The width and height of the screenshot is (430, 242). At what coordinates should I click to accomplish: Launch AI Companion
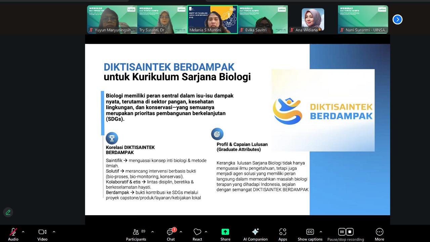pyautogui.click(x=255, y=232)
